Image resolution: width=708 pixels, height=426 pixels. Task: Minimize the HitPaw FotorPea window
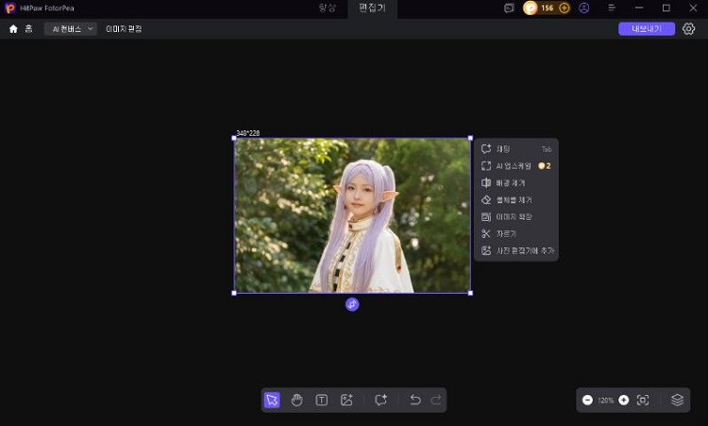639,9
